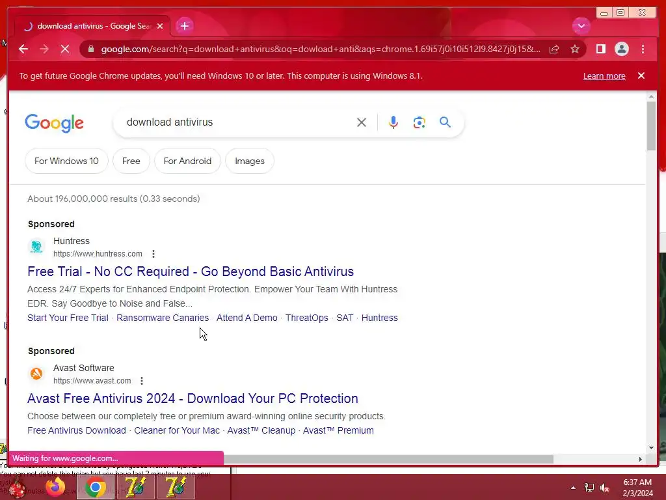Go back using the browser back arrow

tap(23, 49)
